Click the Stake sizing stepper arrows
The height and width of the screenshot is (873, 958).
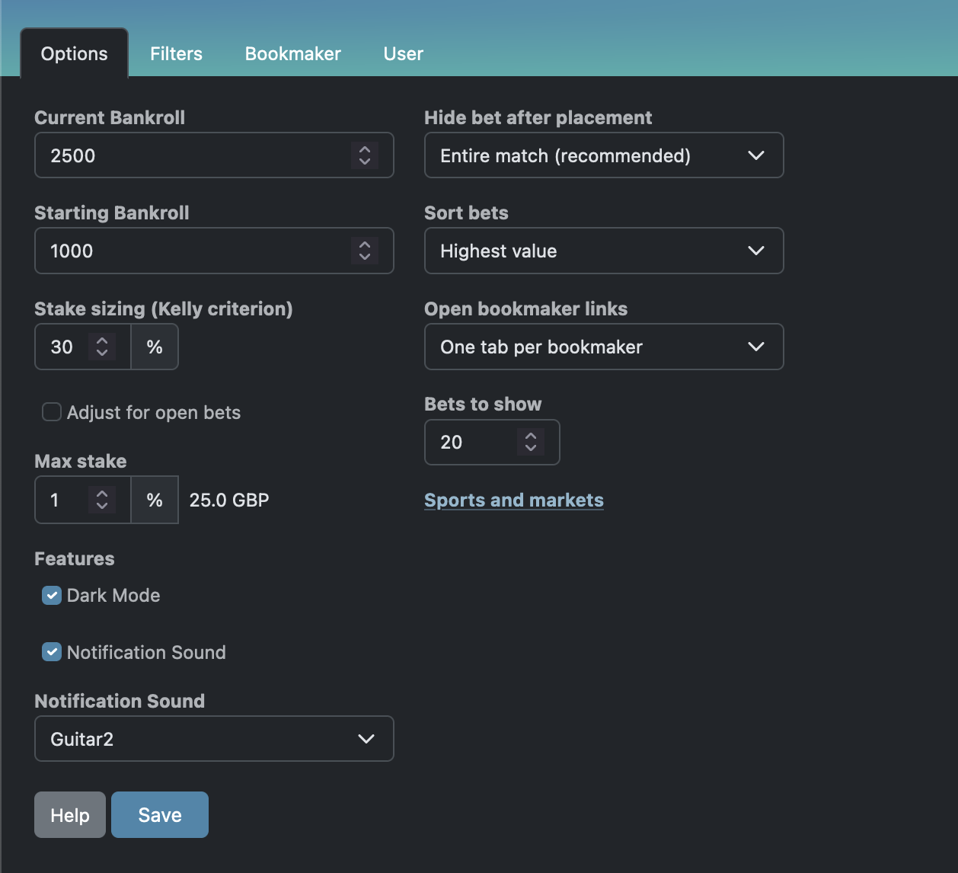click(102, 347)
